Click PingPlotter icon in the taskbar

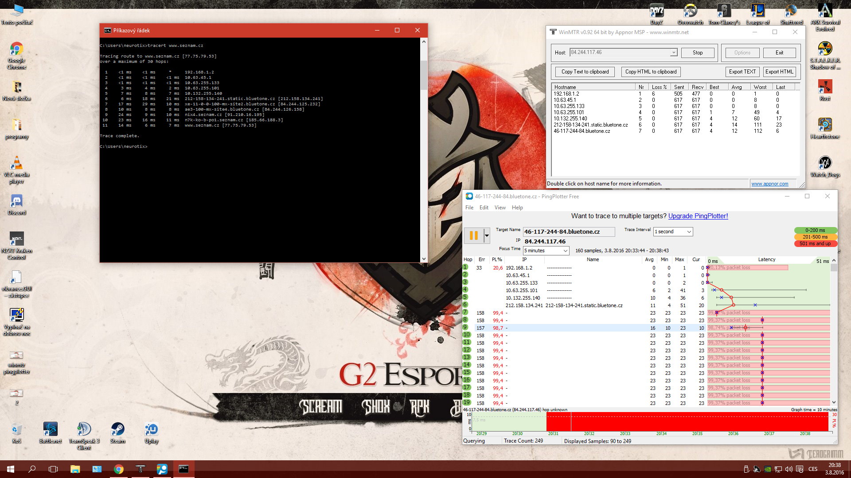tap(162, 469)
